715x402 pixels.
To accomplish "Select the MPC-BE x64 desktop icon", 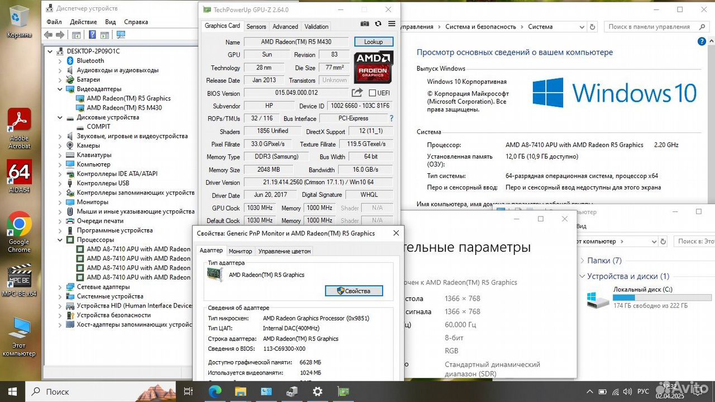I will click(20, 280).
